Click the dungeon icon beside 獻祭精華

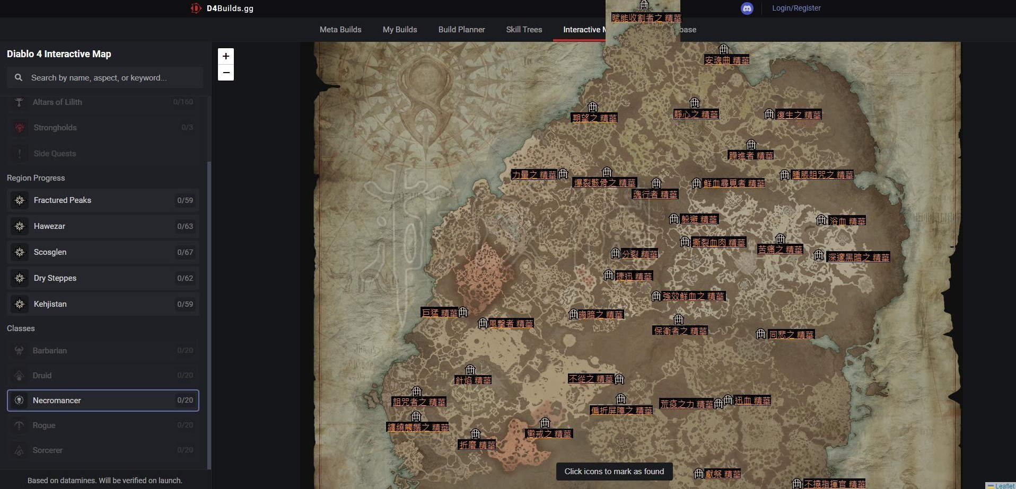point(699,473)
